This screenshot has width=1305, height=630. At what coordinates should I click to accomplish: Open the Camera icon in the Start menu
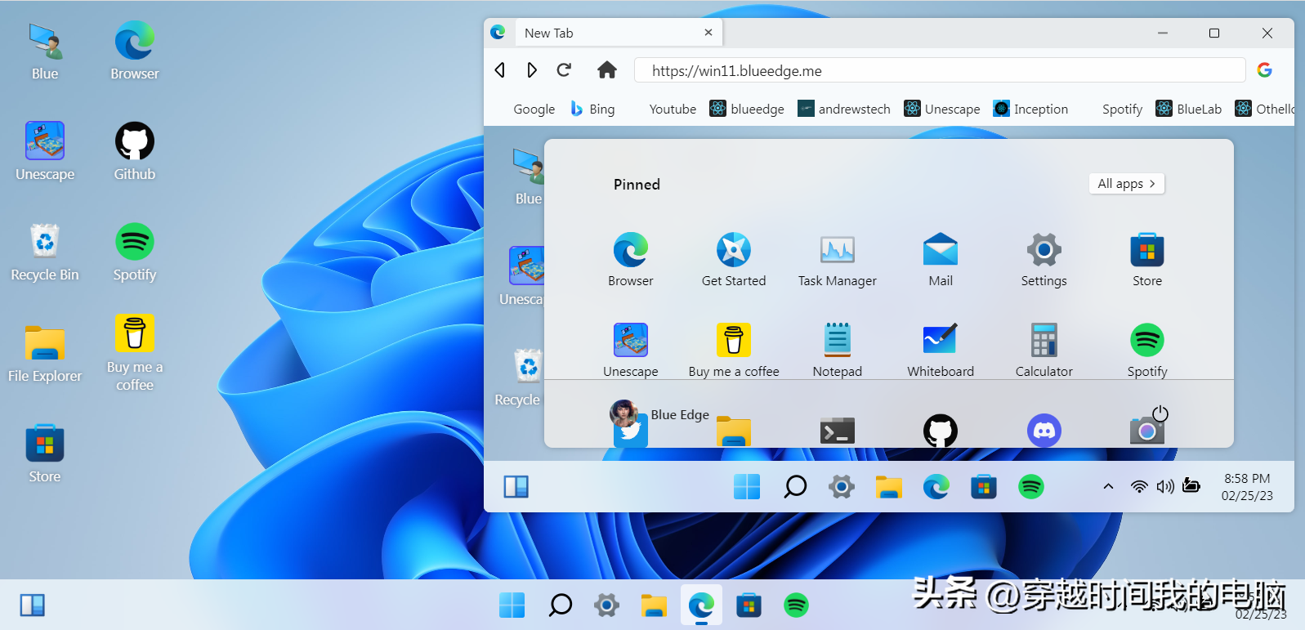point(1146,431)
